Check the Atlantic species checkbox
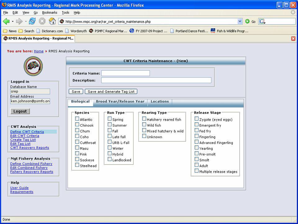The width and height of the screenshot is (298, 224). [x=77, y=119]
